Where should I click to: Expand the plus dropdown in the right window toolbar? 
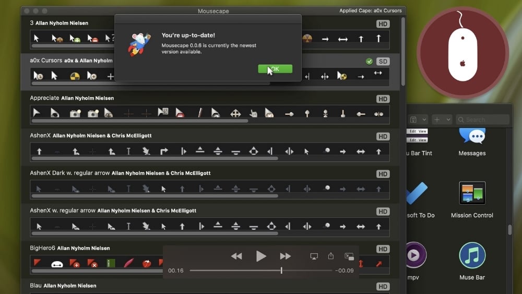tap(442, 120)
